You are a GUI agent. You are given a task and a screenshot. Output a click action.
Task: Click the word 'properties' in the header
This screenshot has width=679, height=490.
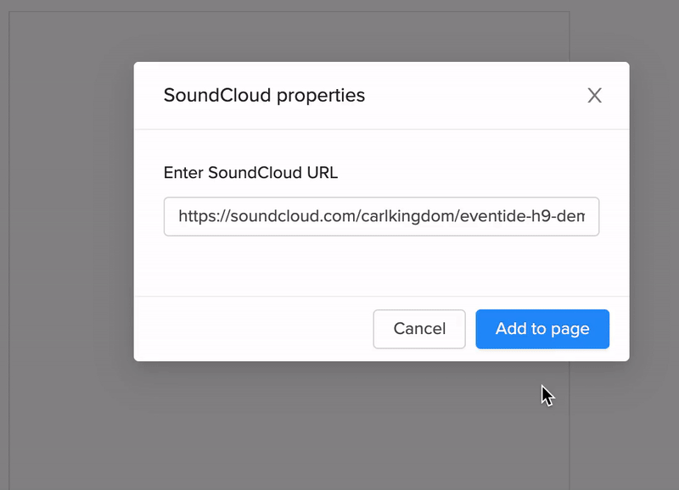(321, 95)
